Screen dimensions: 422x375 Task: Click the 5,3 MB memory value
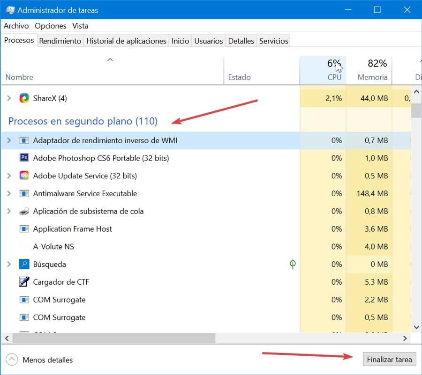[x=376, y=282]
